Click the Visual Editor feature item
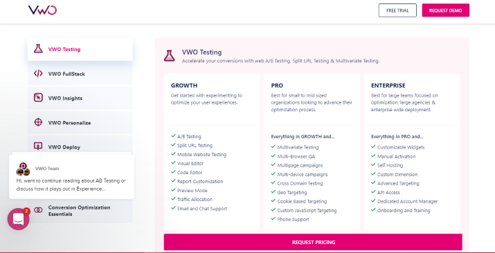The width and height of the screenshot is (495, 253). [x=190, y=164]
